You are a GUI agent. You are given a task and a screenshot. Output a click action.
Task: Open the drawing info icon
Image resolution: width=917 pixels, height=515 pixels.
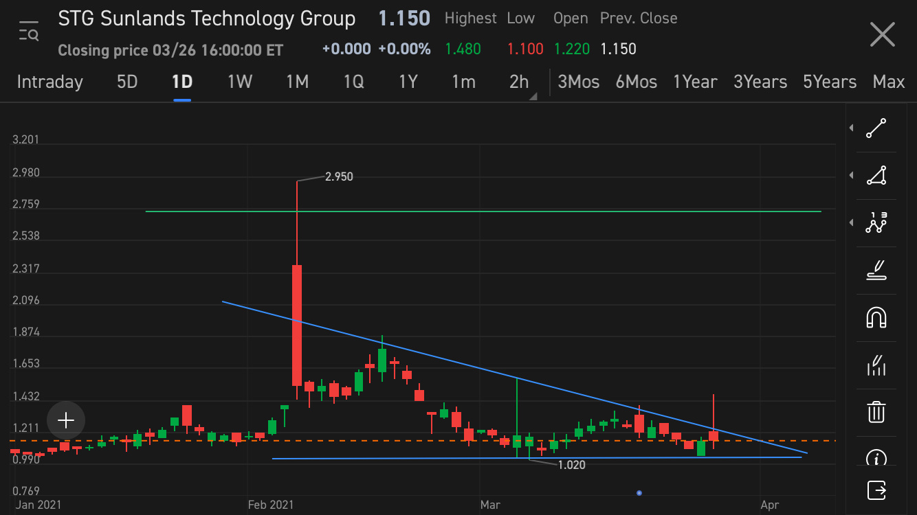click(876, 457)
